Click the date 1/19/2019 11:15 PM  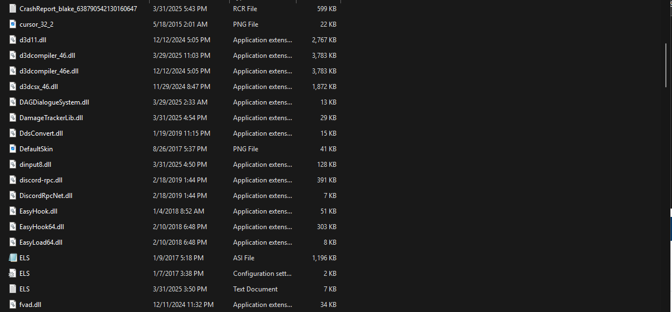point(181,133)
